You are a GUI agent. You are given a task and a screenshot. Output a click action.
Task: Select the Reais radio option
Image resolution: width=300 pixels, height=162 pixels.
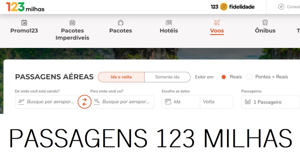tap(224, 77)
